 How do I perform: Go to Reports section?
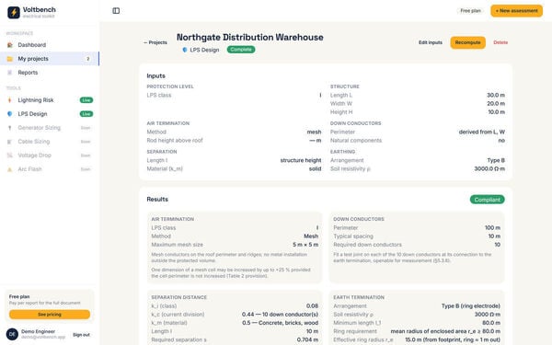pyautogui.click(x=50, y=73)
